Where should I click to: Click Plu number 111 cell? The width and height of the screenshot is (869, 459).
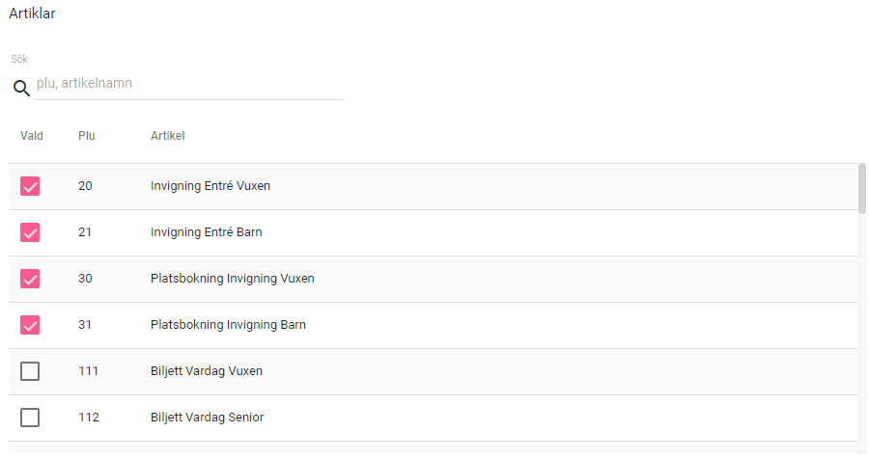[x=88, y=371]
